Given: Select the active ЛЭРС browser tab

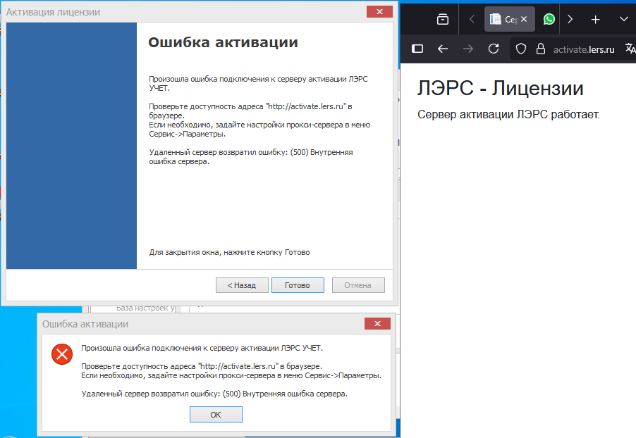Looking at the screenshot, I should pyautogui.click(x=503, y=19).
